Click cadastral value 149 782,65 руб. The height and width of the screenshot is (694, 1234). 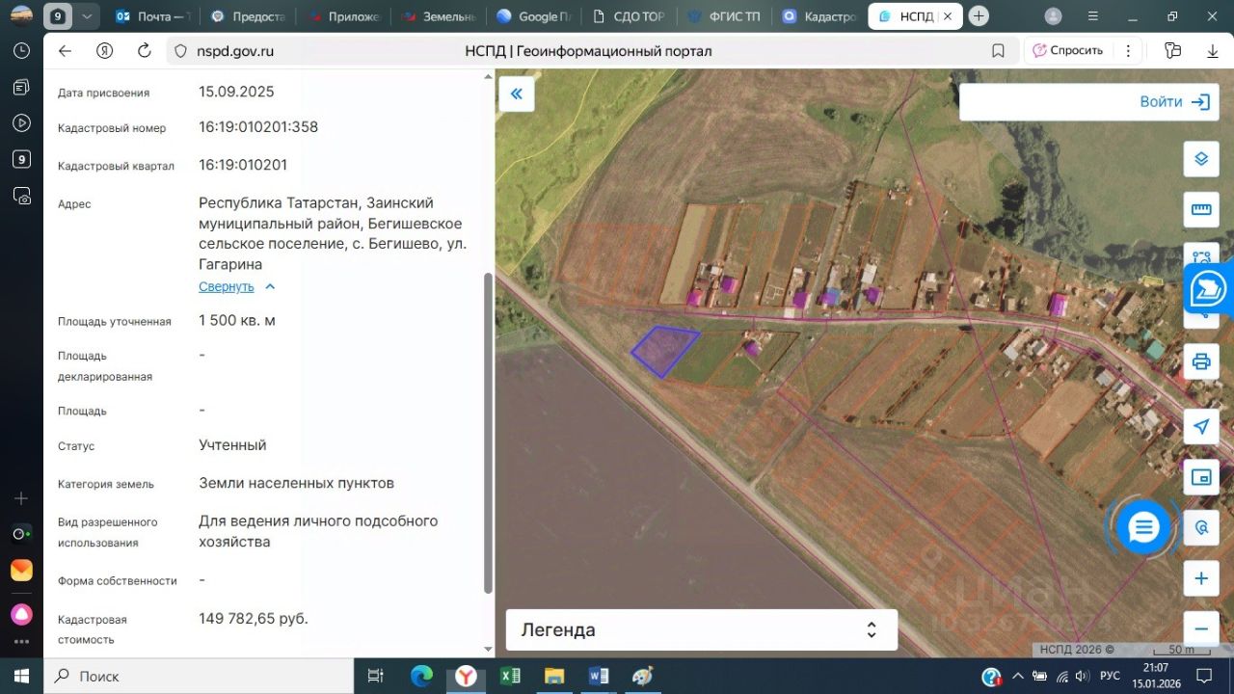(x=254, y=619)
